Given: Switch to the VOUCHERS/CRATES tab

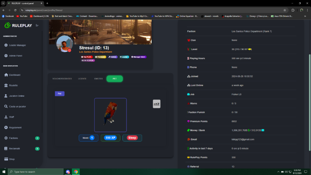Looking at the screenshot, I should (62, 79).
